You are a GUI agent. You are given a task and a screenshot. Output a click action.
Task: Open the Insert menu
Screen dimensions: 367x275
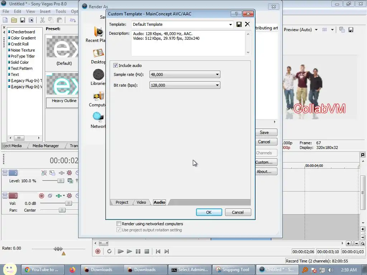click(45, 11)
